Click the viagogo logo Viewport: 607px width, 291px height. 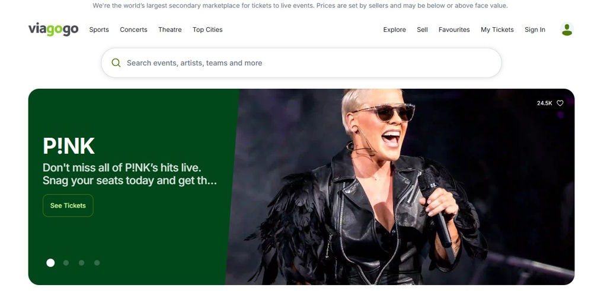pyautogui.click(x=53, y=30)
